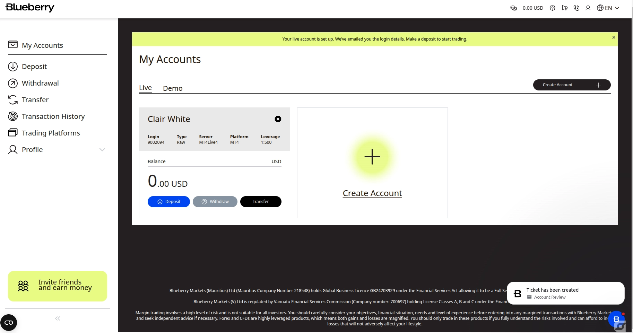Image resolution: width=633 pixels, height=333 pixels.
Task: Go to Trading Platforms in sidebar
Action: click(51, 133)
